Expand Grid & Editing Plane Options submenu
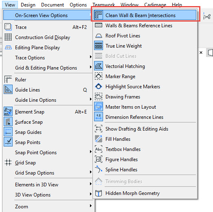The width and height of the screenshot is (213, 212). pyautogui.click(x=48, y=68)
